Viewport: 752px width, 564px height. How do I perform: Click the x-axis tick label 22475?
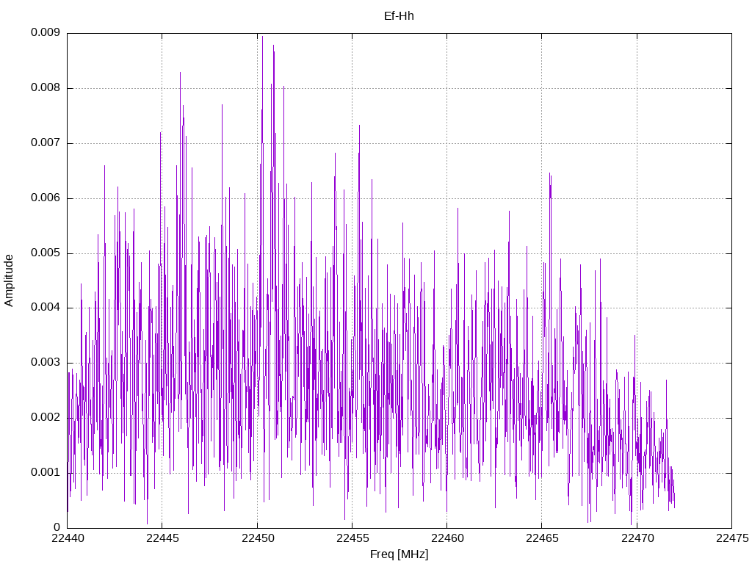[x=732, y=538]
